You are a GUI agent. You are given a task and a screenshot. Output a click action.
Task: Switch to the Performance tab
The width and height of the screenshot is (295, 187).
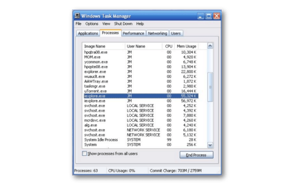tap(134, 34)
